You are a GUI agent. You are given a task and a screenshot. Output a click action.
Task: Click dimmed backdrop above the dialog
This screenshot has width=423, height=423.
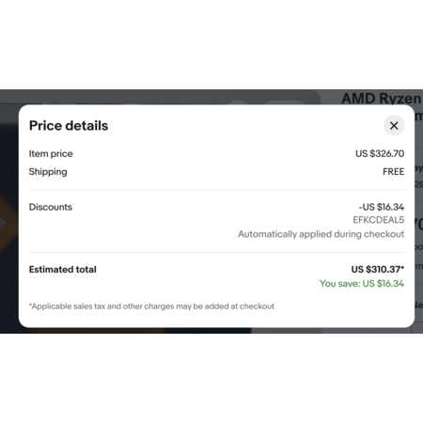[x=157, y=97]
